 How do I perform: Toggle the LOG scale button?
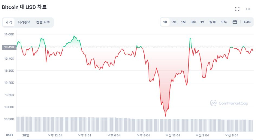pos(247,22)
